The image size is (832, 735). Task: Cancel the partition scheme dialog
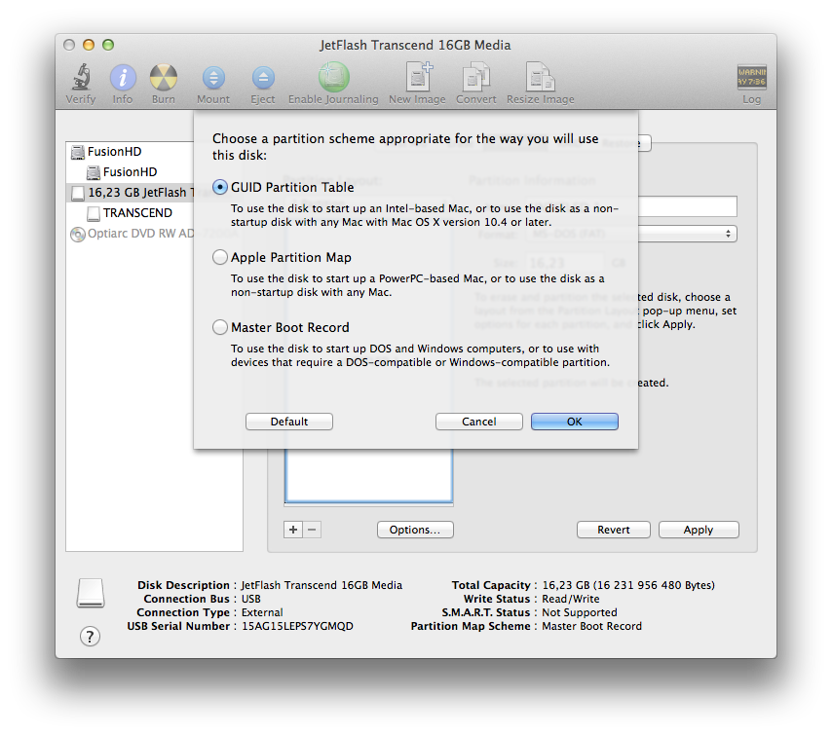click(x=479, y=422)
